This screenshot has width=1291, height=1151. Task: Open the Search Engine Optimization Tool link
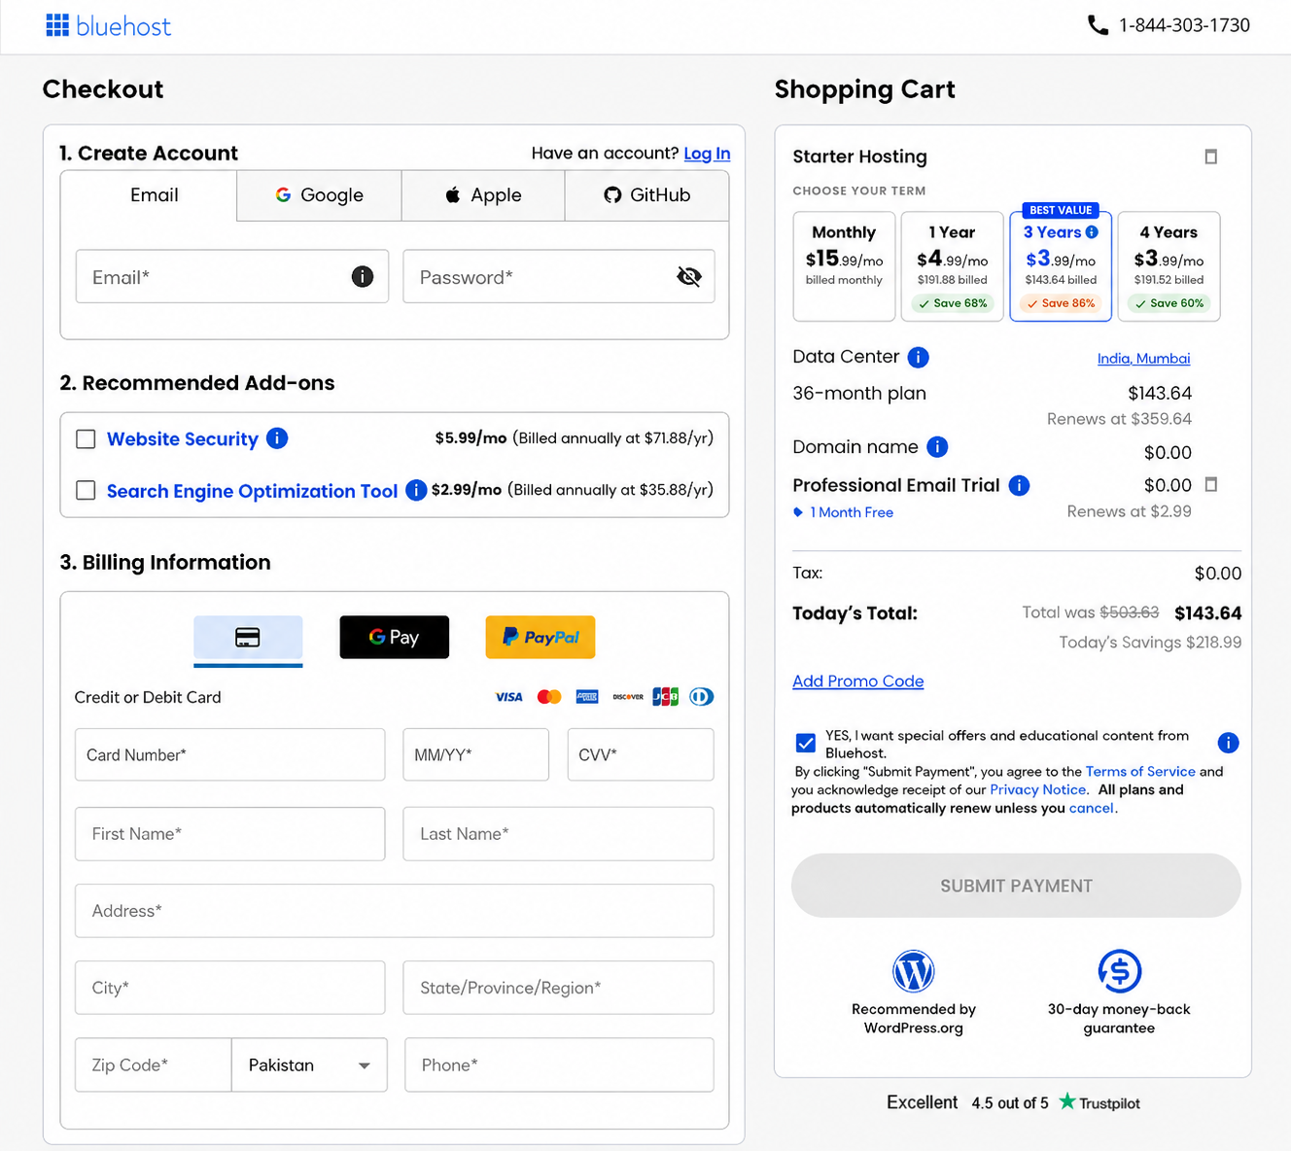(x=252, y=491)
